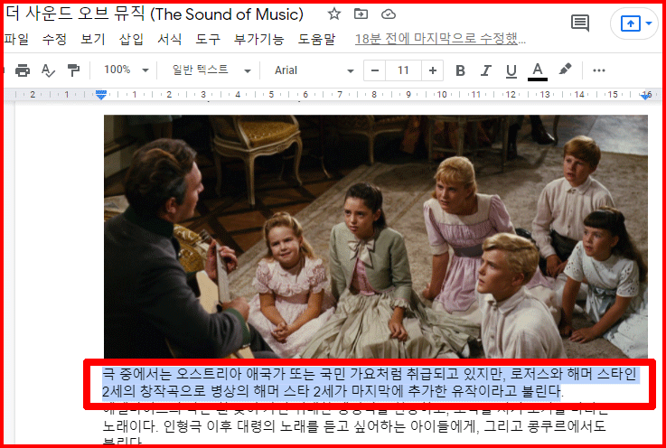Open the 보기 menu
This screenshot has width=666, height=448.
click(92, 40)
